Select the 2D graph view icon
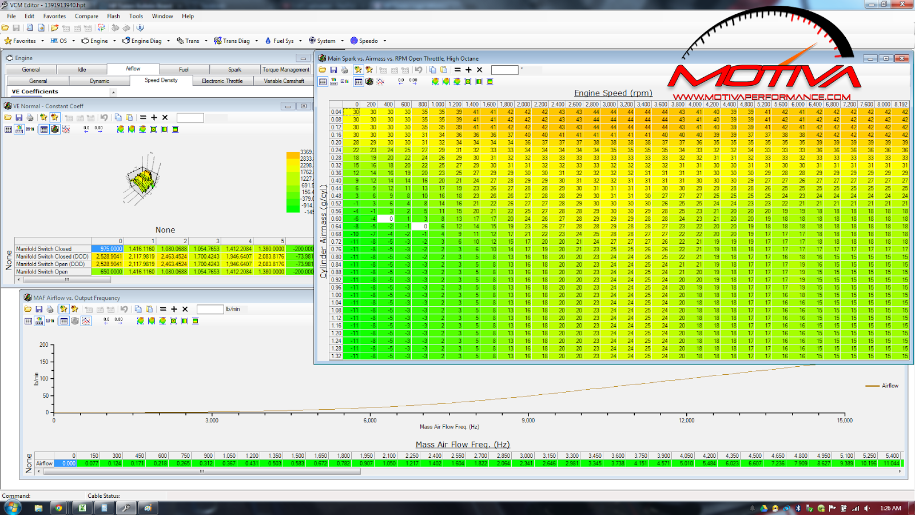 381,81
